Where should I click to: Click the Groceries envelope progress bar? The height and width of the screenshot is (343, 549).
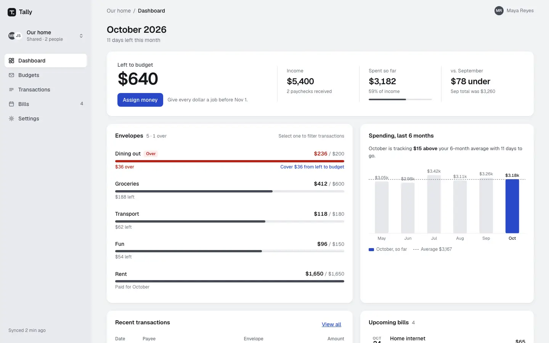[230, 191]
